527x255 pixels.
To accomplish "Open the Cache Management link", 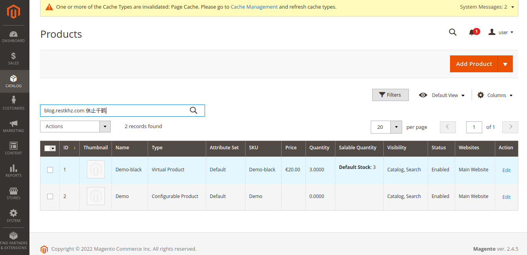I will click(x=254, y=7).
